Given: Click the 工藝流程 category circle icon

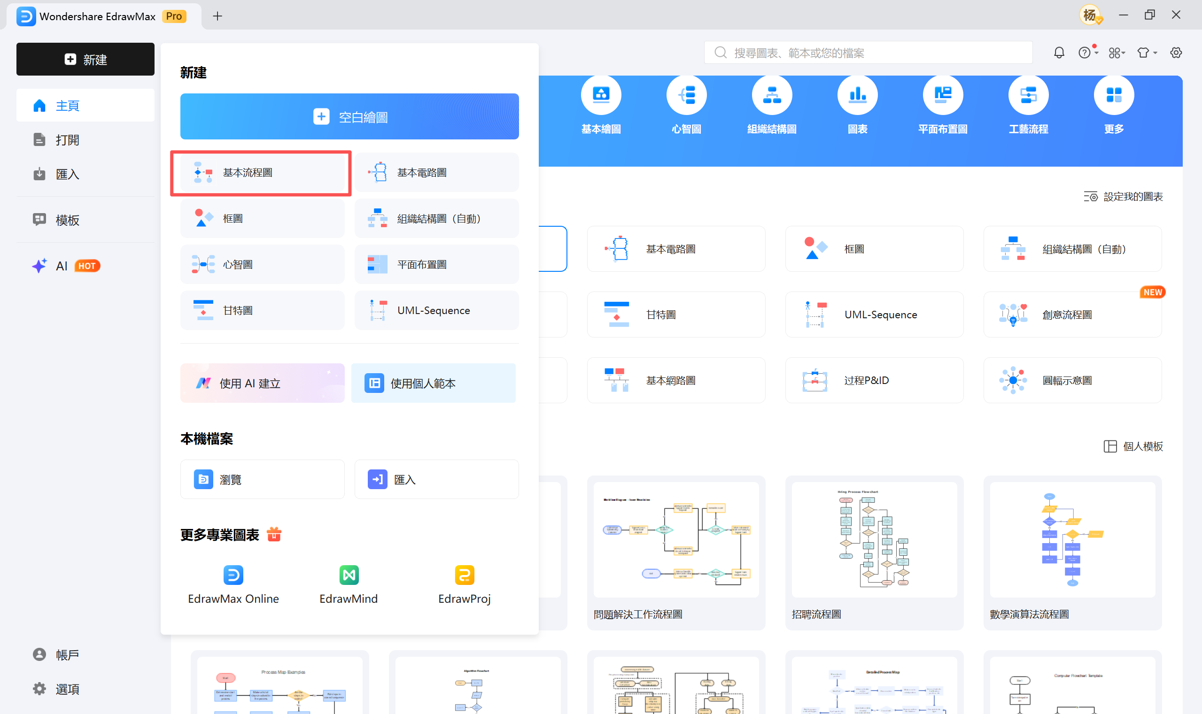Looking at the screenshot, I should coord(1028,95).
